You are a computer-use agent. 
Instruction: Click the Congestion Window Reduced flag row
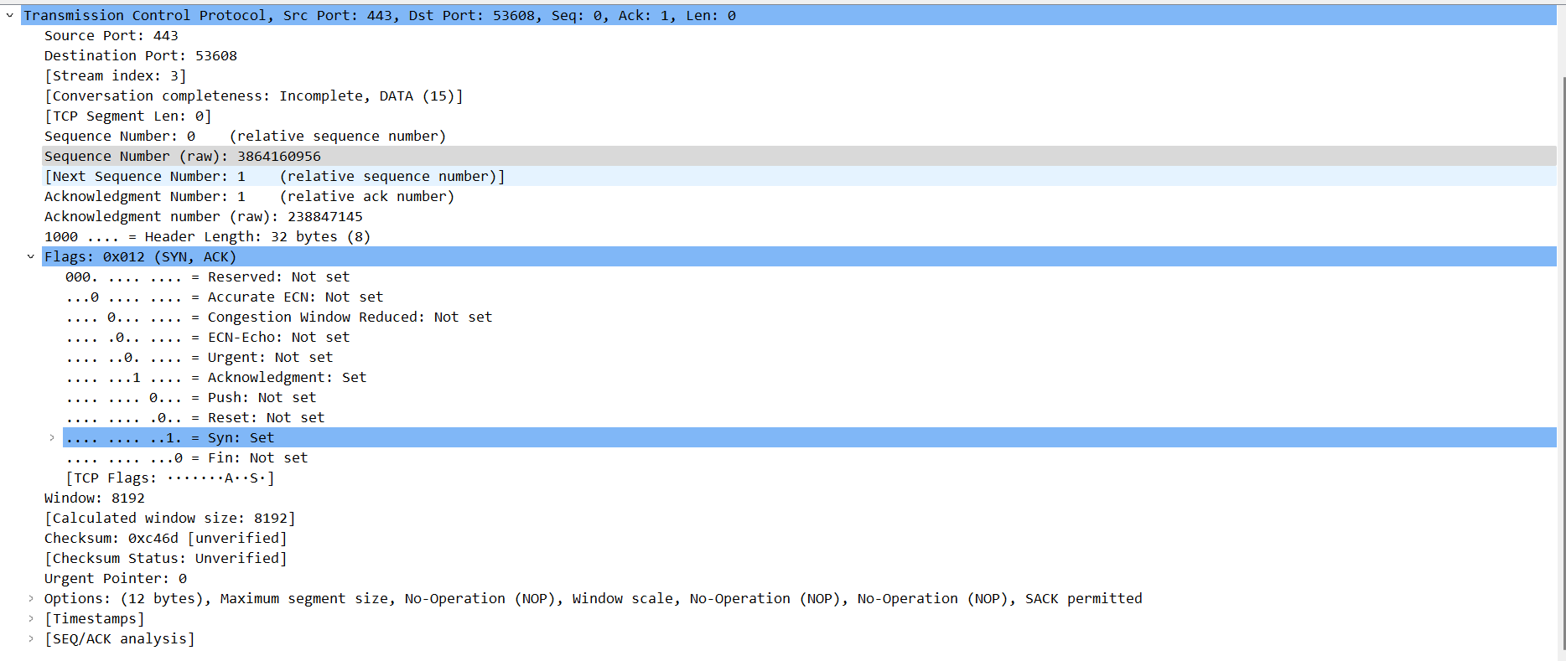tap(278, 317)
